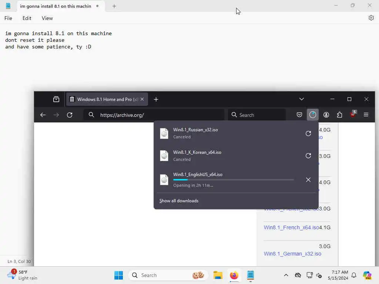Image resolution: width=379 pixels, height=284 pixels.
Task: Open the Windows Start menu
Action: coord(118,275)
